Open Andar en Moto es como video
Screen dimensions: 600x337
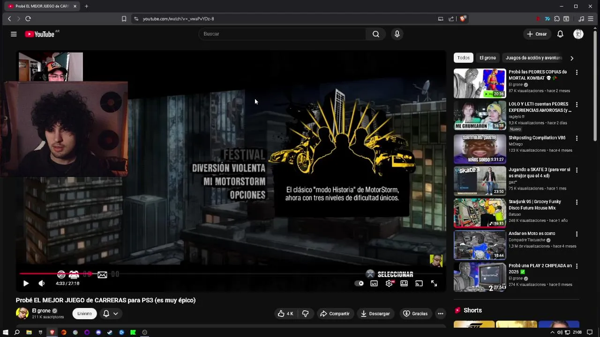[x=480, y=245]
